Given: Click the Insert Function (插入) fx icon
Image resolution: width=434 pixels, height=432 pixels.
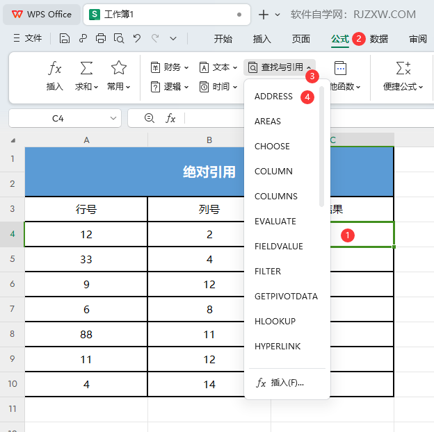Looking at the screenshot, I should [x=55, y=68].
